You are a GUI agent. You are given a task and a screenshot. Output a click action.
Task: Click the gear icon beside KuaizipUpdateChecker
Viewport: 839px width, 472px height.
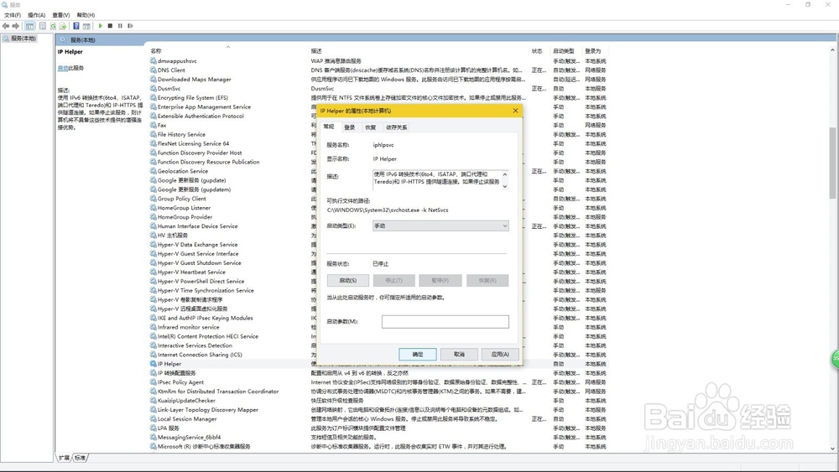tap(153, 401)
